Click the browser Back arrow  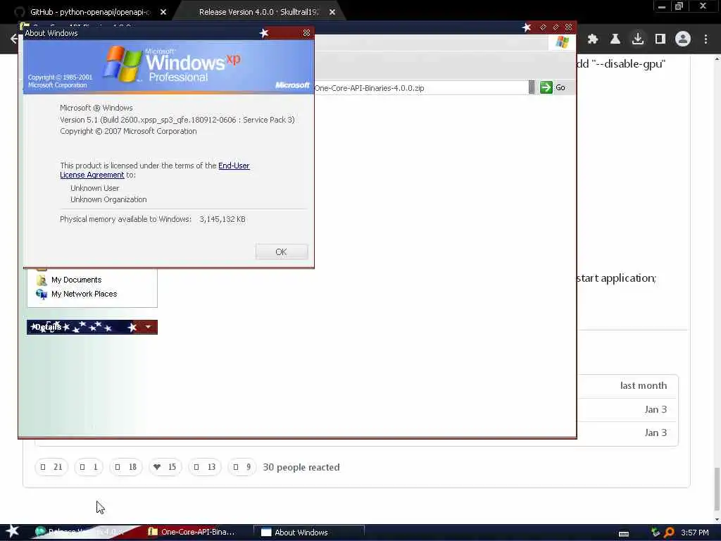(14, 39)
